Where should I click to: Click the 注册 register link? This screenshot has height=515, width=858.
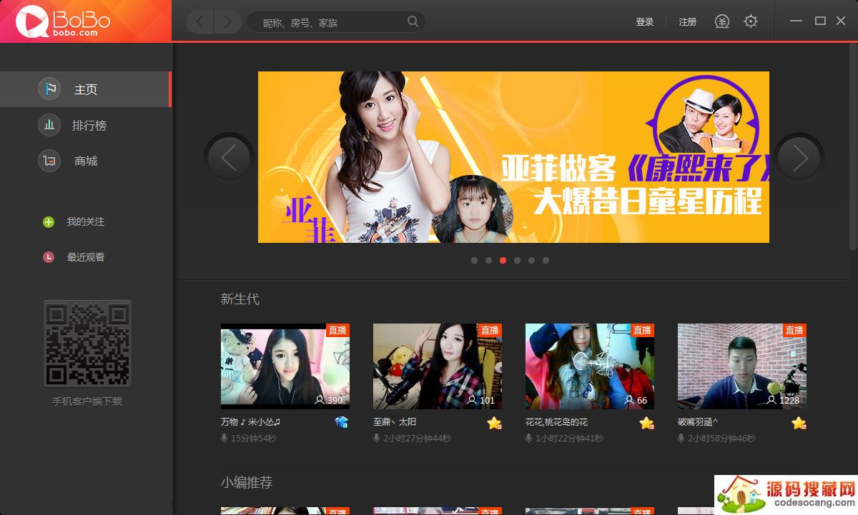point(687,22)
